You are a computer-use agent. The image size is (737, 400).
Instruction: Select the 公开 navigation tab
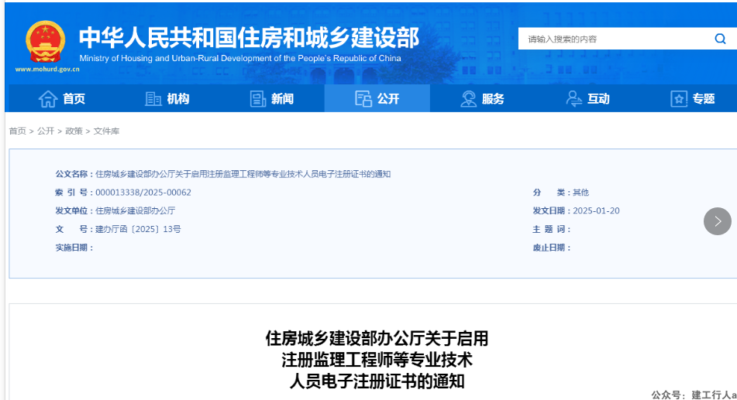pos(377,98)
